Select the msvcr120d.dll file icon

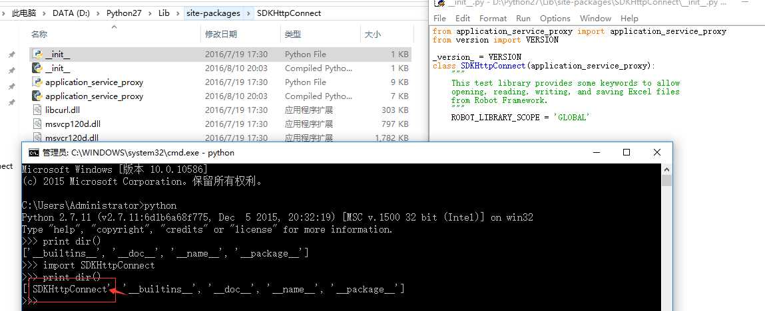click(x=37, y=138)
